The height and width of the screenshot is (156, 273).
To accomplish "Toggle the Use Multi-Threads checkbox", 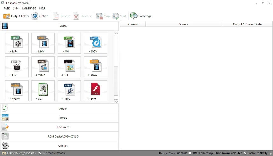I will coord(40,153).
